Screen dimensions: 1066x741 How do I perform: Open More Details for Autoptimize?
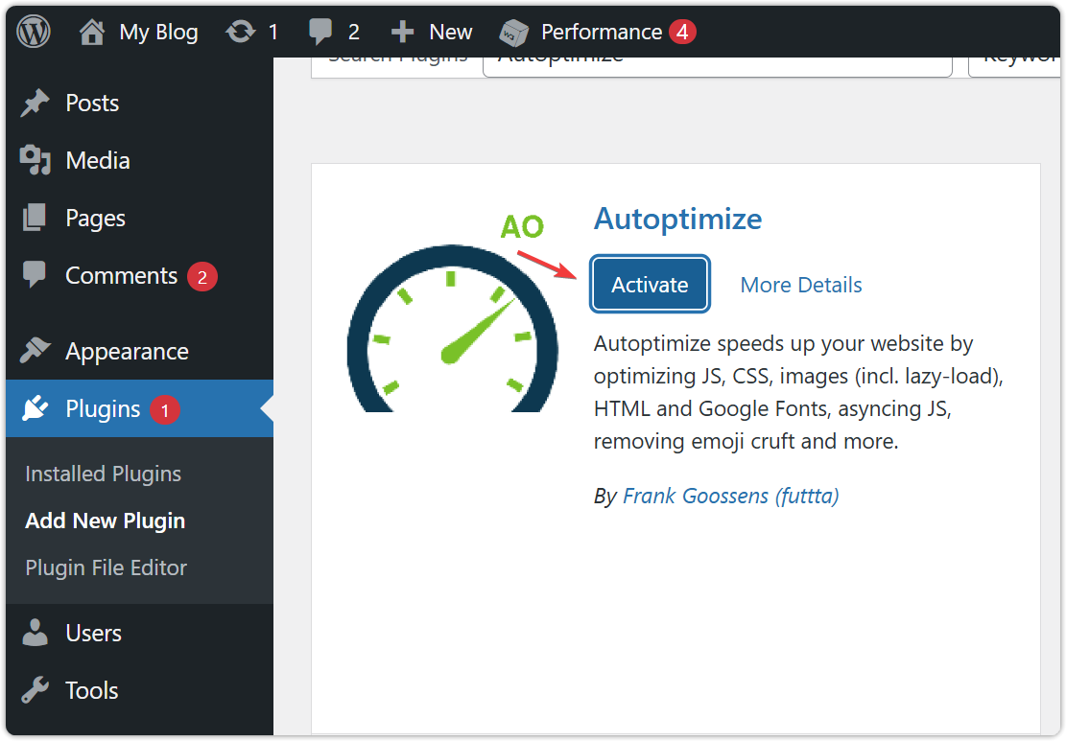(x=801, y=285)
